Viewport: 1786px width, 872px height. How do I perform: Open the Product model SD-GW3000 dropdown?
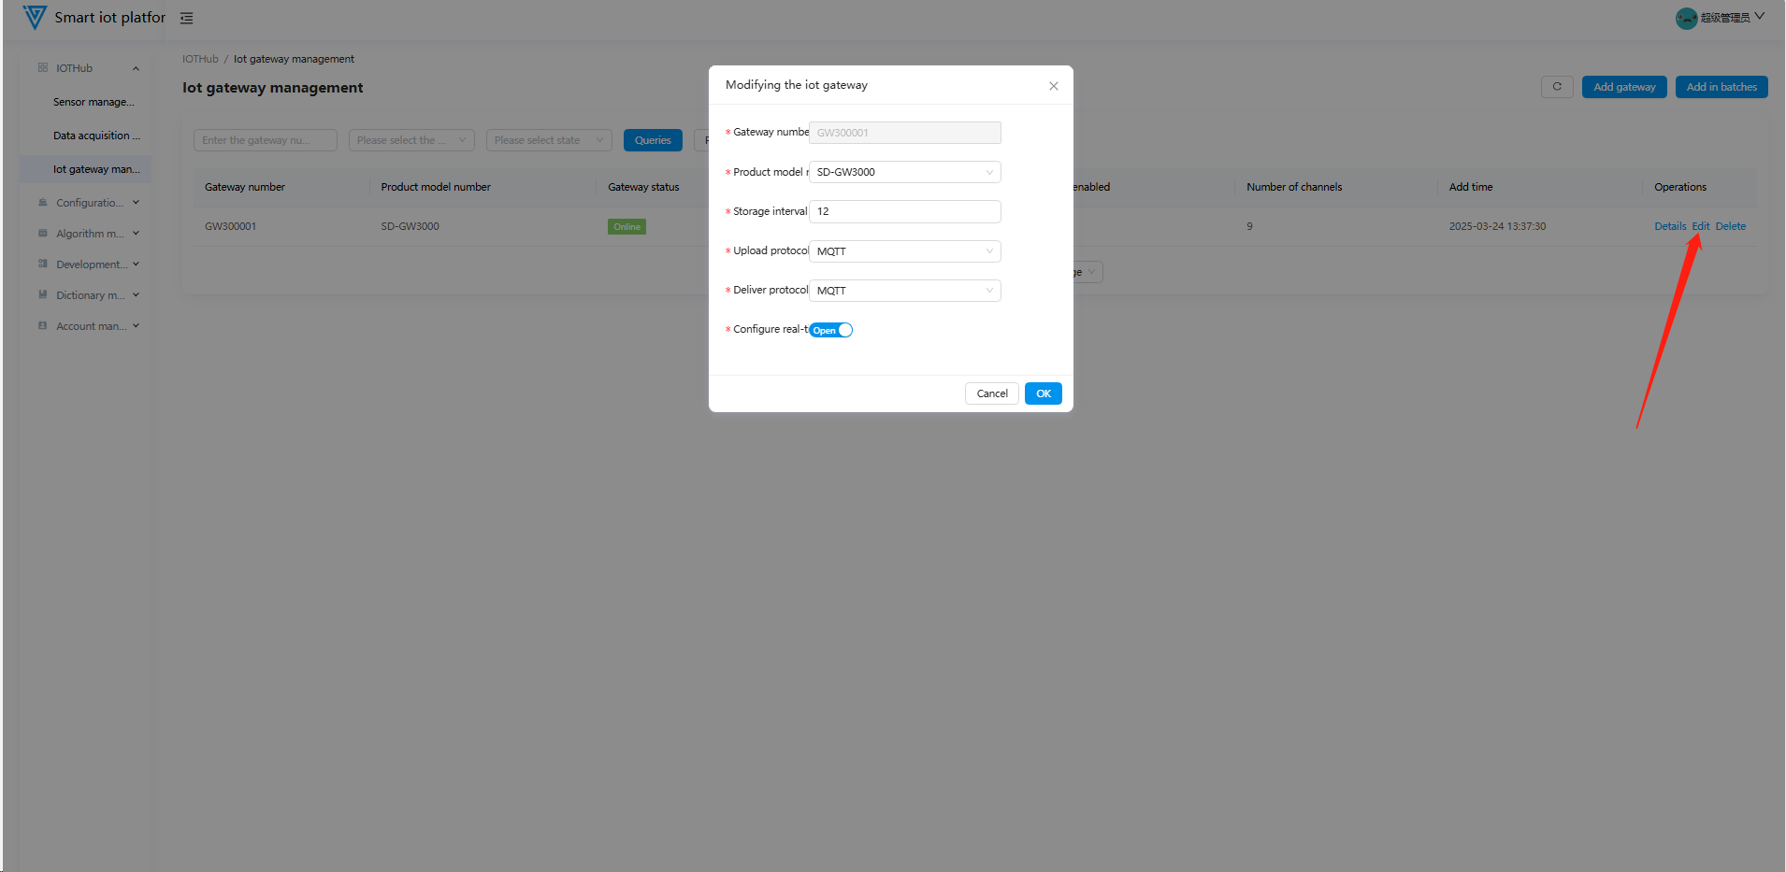[x=904, y=172]
